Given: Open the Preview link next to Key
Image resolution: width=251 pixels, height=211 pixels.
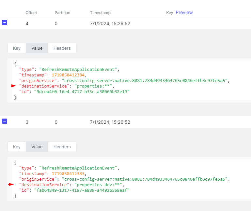Looking at the screenshot, I should point(184,12).
